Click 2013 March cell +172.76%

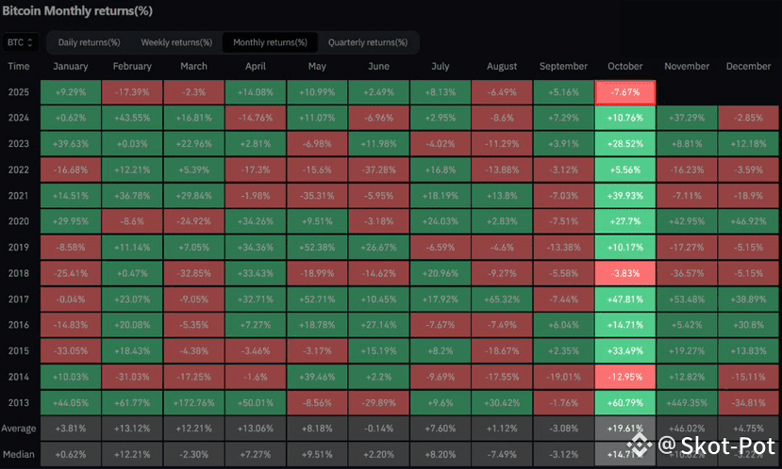(193, 403)
